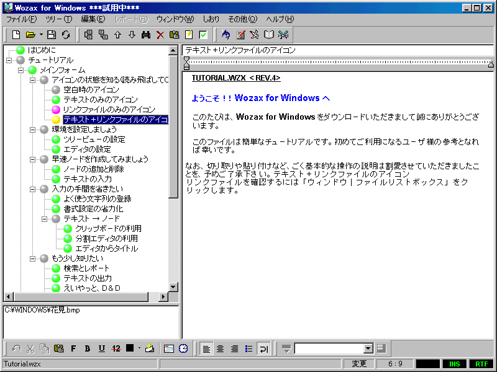Open the dropdown arrow beside the folder icon
The width and height of the screenshot is (497, 372).
click(41, 35)
